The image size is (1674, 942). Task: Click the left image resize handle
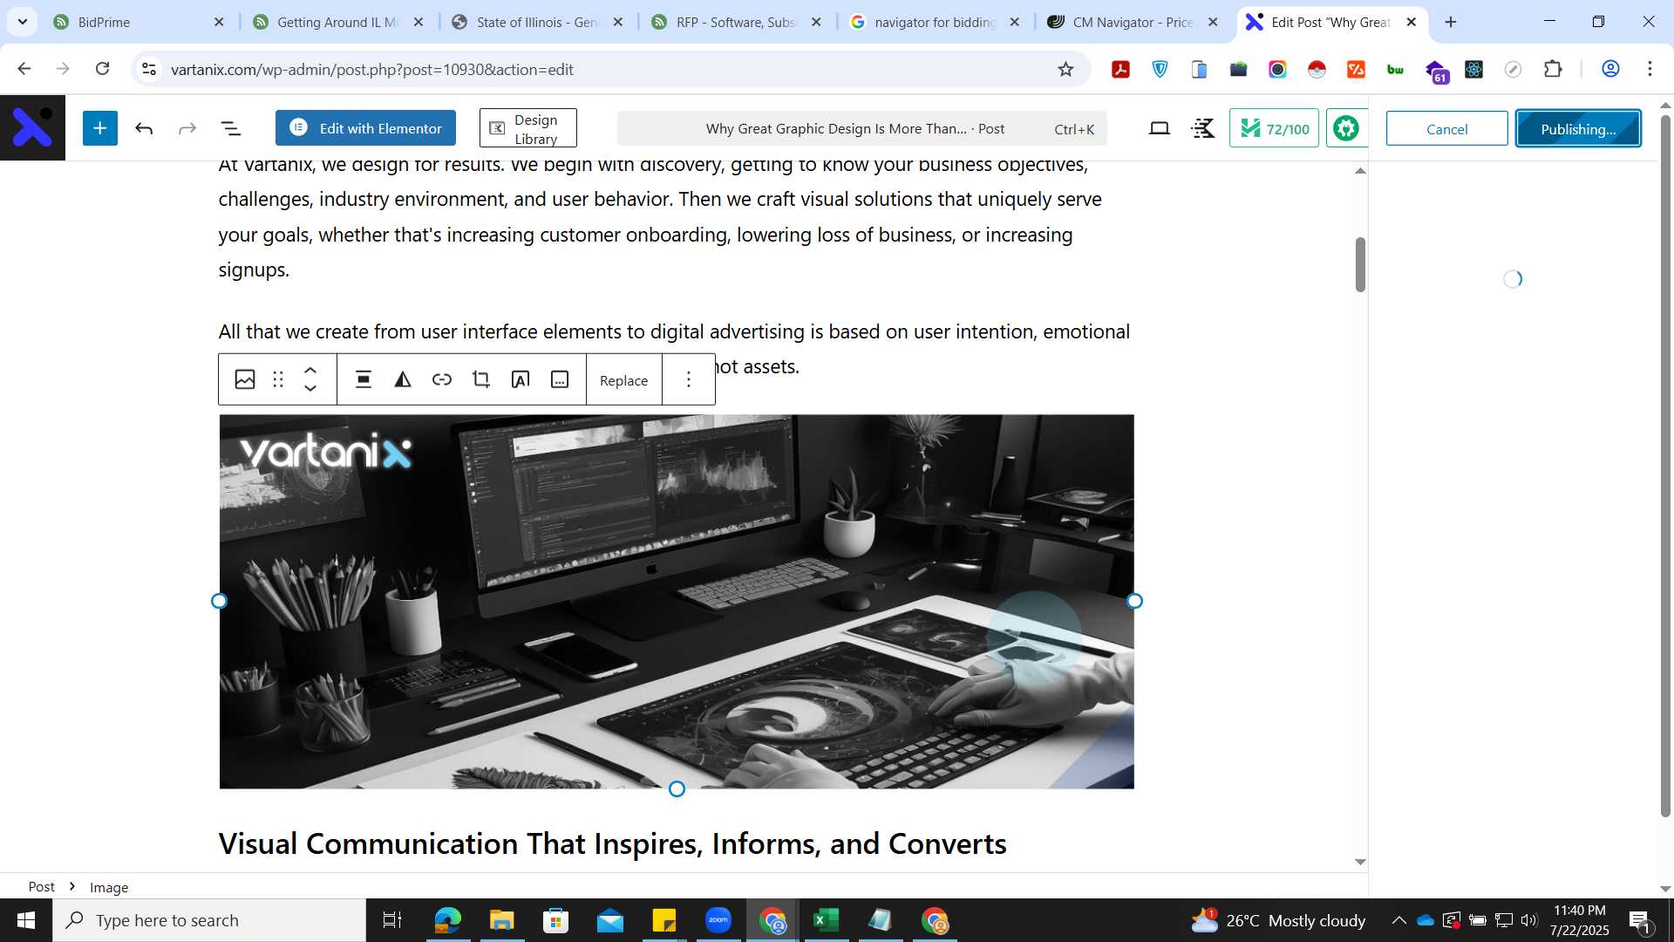(220, 601)
